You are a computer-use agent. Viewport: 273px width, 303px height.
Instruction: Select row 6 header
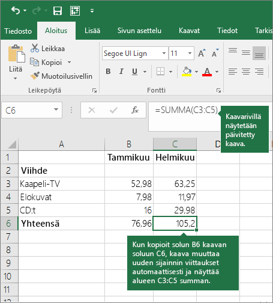pos(9,223)
